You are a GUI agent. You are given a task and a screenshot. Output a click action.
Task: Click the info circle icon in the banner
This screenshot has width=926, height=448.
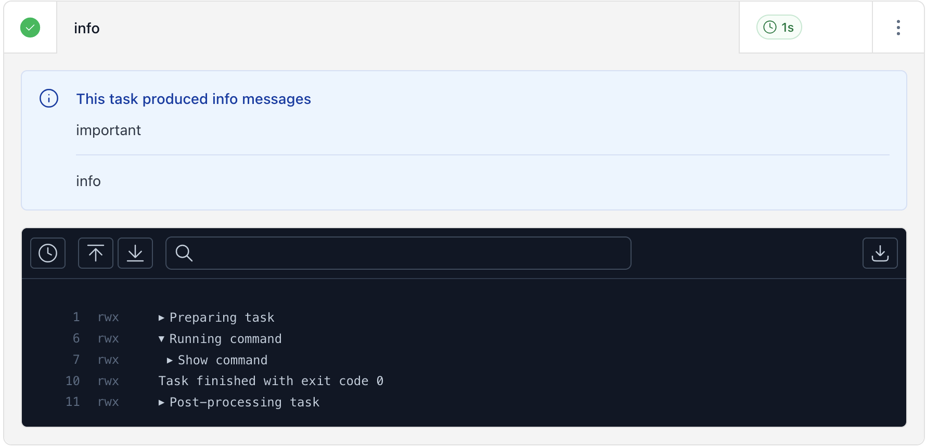pyautogui.click(x=48, y=98)
